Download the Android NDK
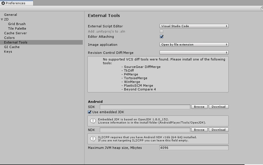Image resolution: width=263 pixels, height=165 pixels. pyautogui.click(x=219, y=130)
